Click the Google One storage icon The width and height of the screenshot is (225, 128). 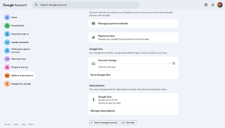[7, 84]
